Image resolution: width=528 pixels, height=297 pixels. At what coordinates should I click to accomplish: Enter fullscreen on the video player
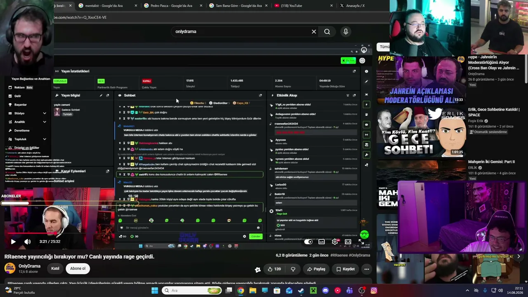(x=361, y=242)
